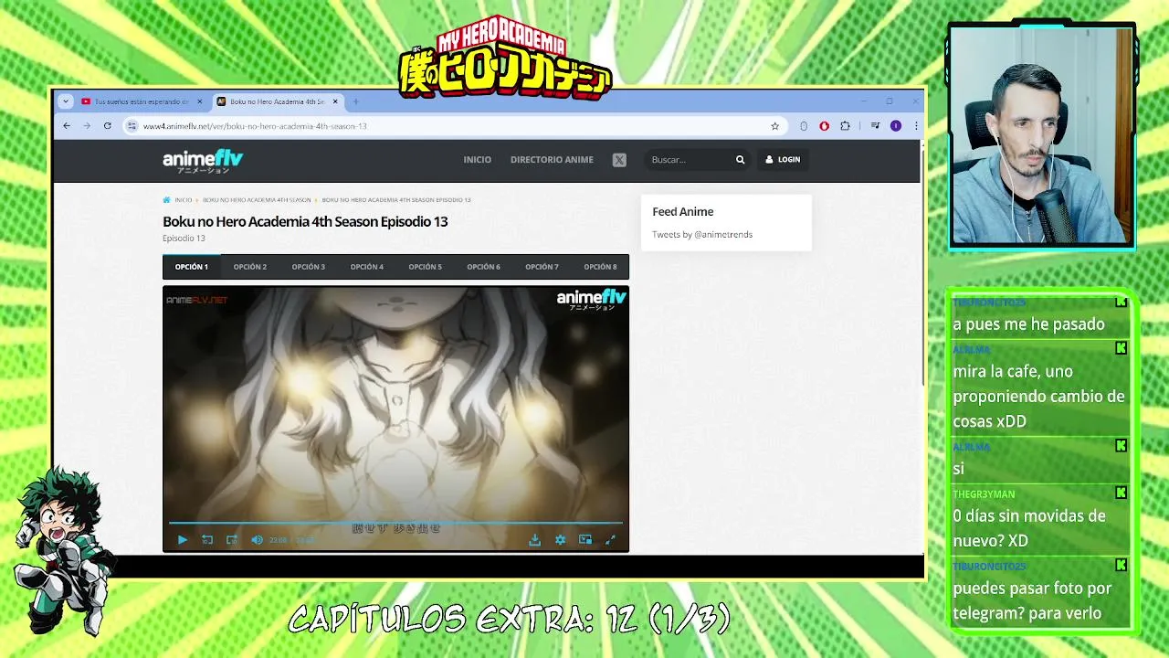Select OPCIÓN 2 video server tab
Image resolution: width=1169 pixels, height=658 pixels.
point(250,267)
